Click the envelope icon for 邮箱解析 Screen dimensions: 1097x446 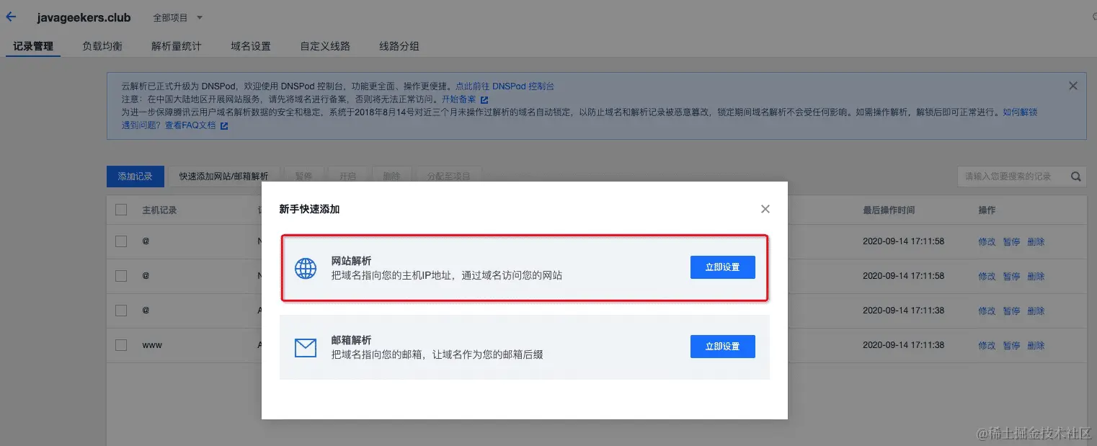(x=306, y=347)
